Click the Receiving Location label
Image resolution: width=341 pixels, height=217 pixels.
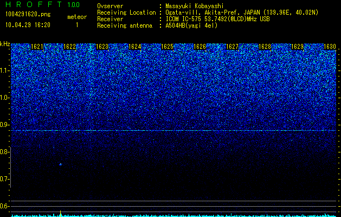[126, 12]
